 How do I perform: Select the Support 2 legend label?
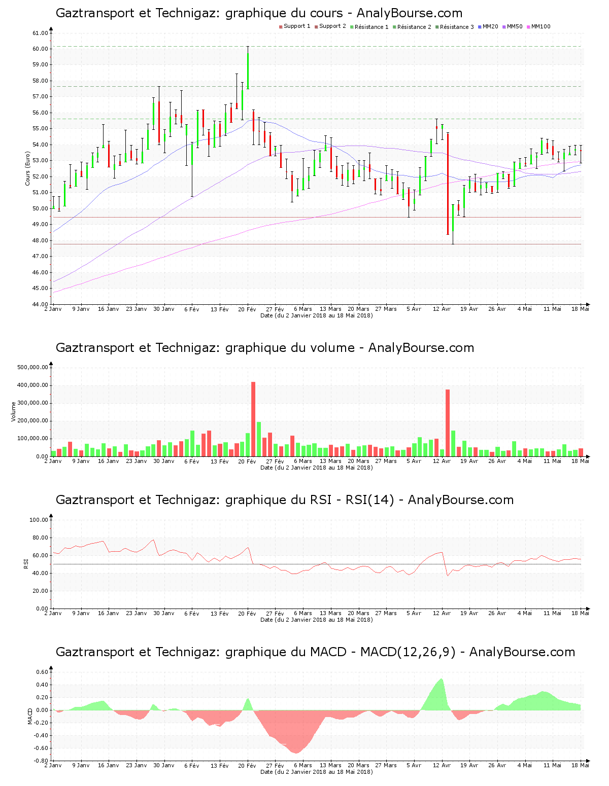click(x=332, y=26)
